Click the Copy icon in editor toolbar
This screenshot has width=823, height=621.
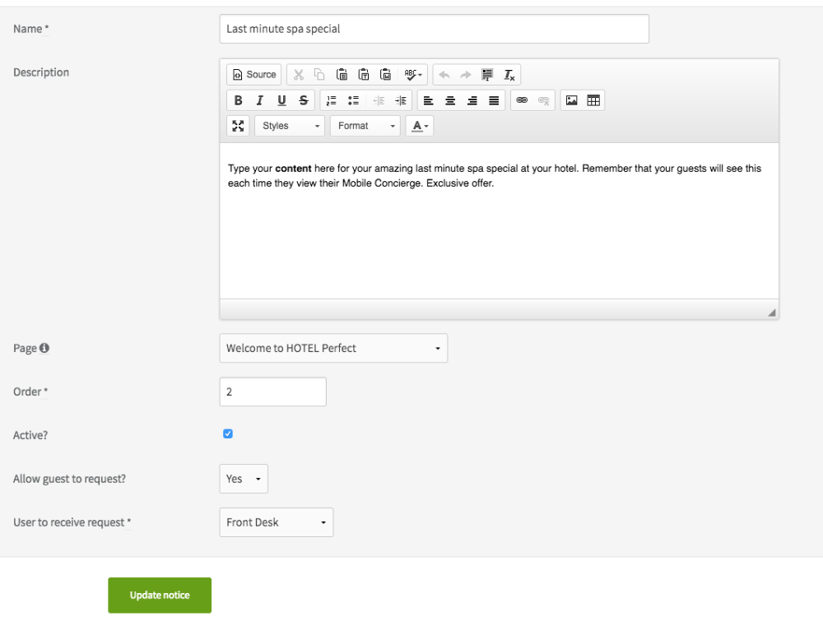click(319, 75)
